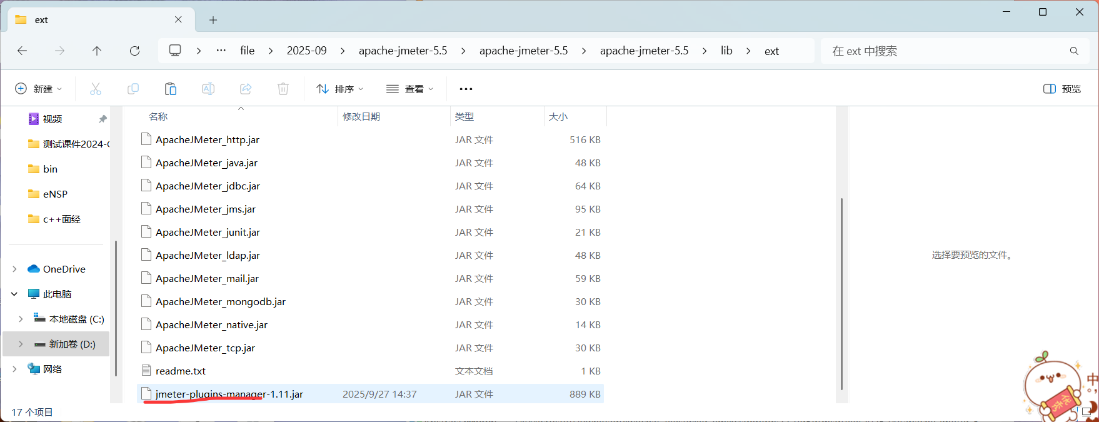Click ext in the breadcrumb path

point(771,51)
